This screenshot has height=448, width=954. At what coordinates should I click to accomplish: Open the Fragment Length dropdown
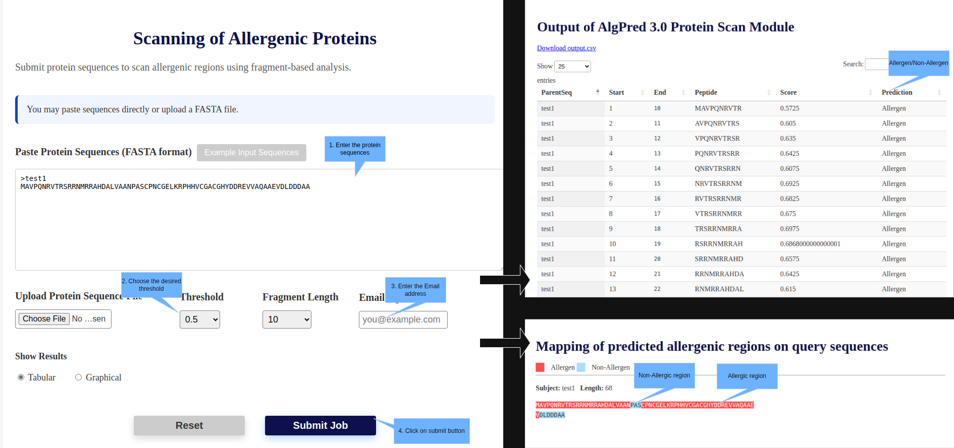click(x=287, y=319)
